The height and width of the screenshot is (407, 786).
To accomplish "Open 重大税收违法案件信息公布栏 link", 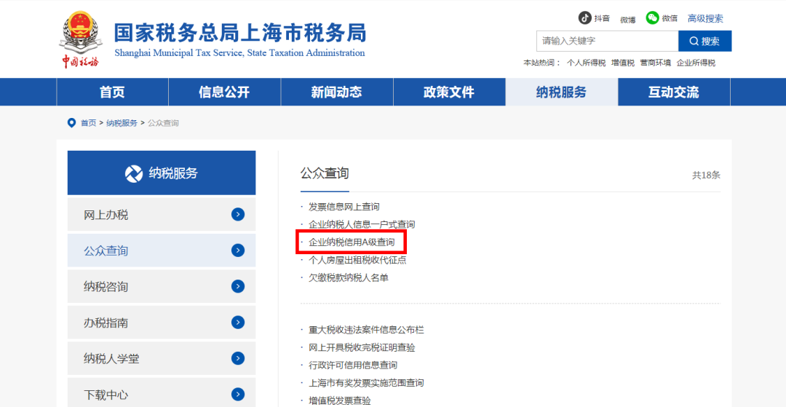I will click(x=366, y=330).
